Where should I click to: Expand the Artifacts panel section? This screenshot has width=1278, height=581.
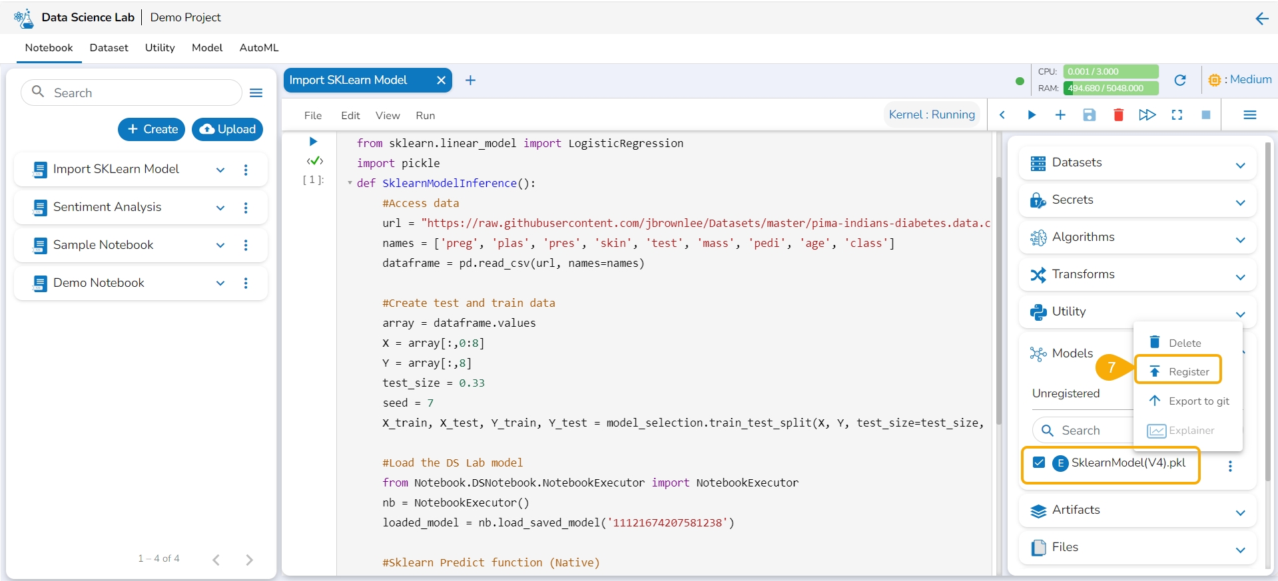[1240, 512]
